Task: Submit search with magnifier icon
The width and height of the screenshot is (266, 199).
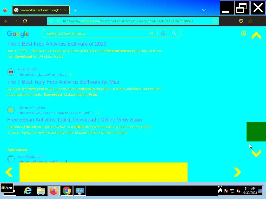Action: click(174, 33)
